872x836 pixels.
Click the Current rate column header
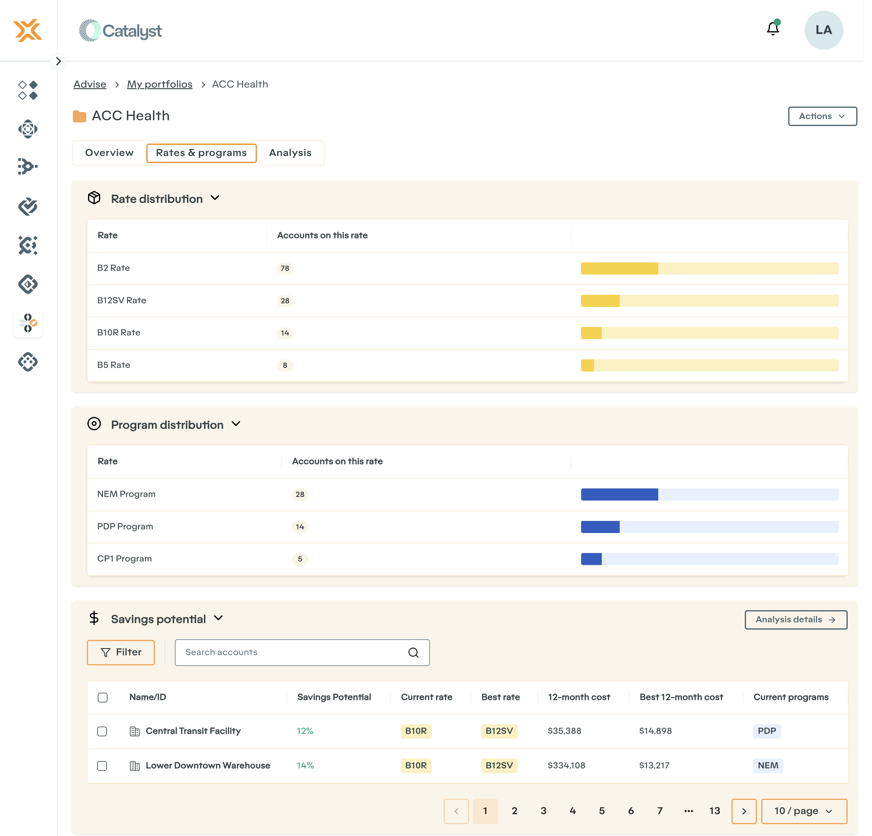click(x=426, y=697)
